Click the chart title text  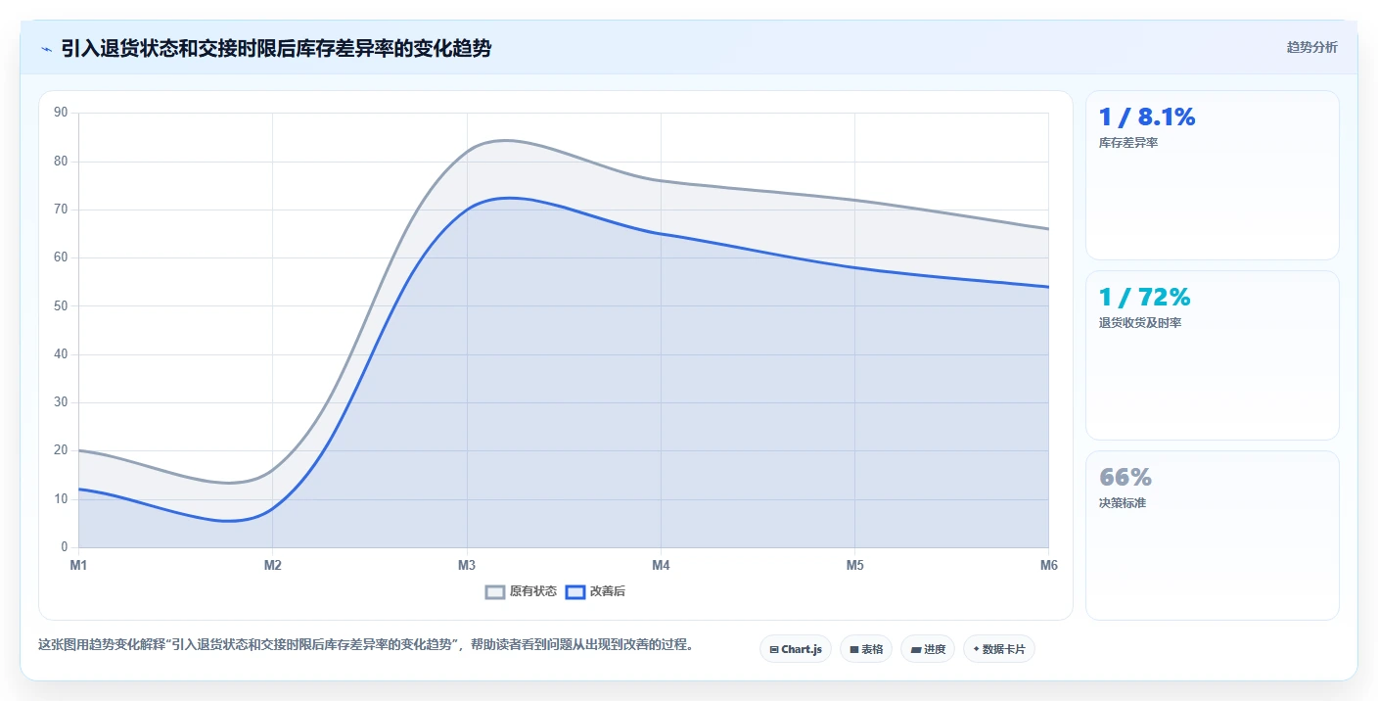click(x=276, y=49)
